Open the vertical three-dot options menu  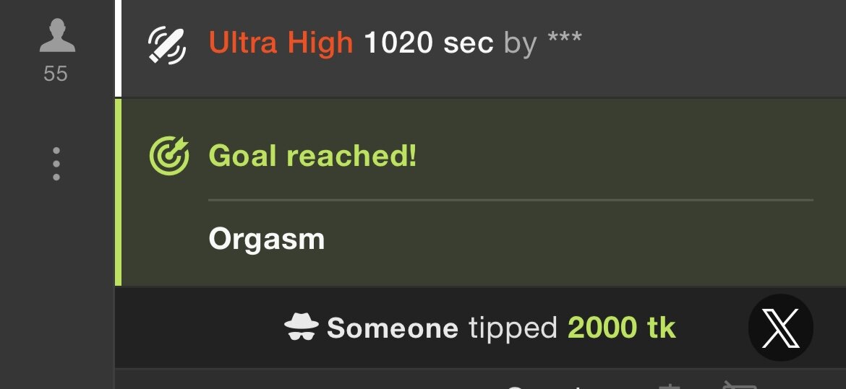pyautogui.click(x=56, y=164)
